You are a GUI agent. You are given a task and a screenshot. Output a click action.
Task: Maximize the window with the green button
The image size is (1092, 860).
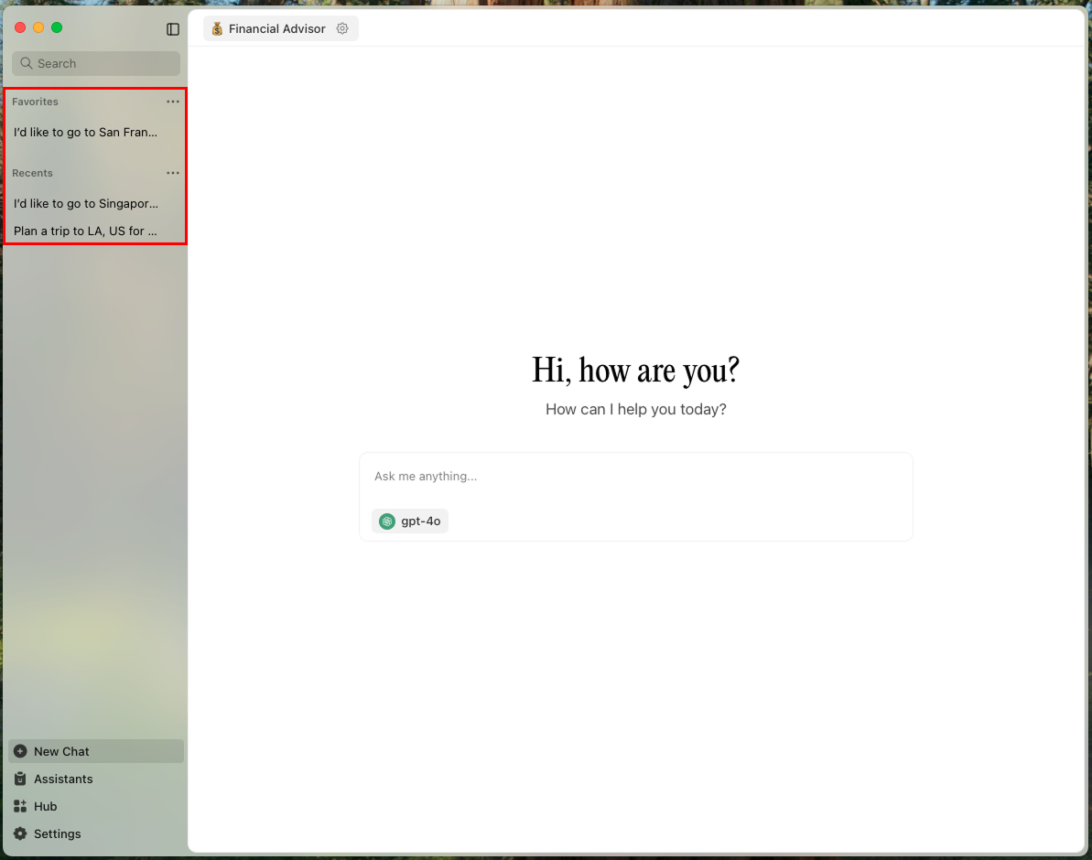tap(57, 27)
